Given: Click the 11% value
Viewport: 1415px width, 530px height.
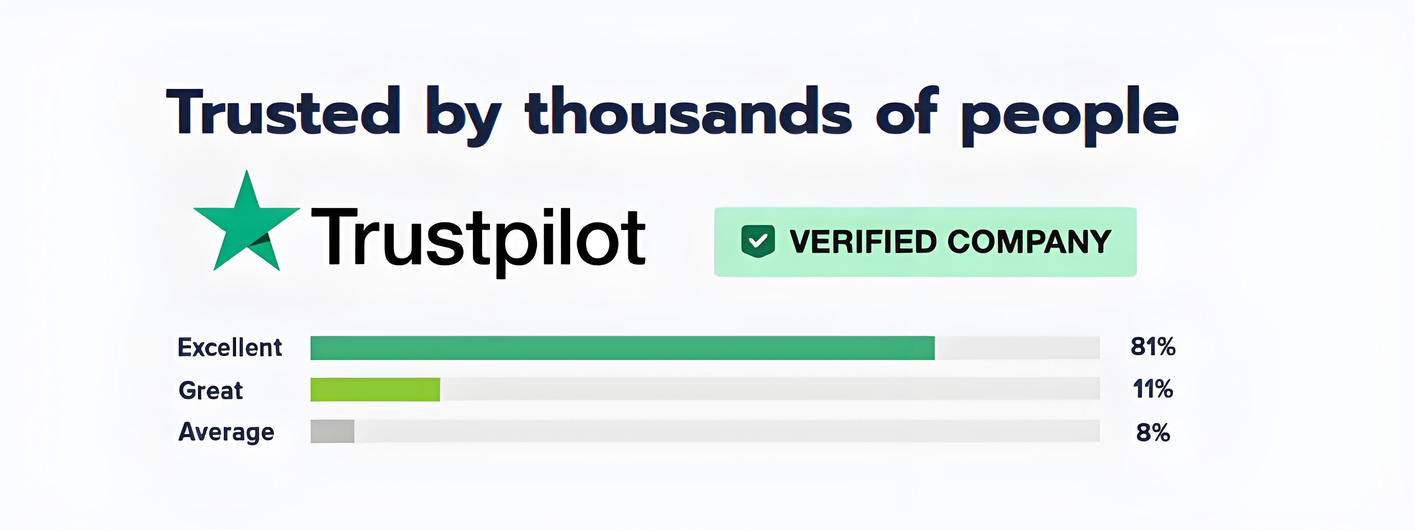Looking at the screenshot, I should [x=1152, y=389].
